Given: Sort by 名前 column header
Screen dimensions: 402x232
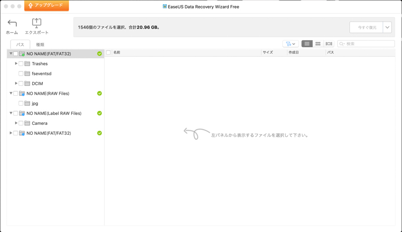Looking at the screenshot, I should 117,53.
